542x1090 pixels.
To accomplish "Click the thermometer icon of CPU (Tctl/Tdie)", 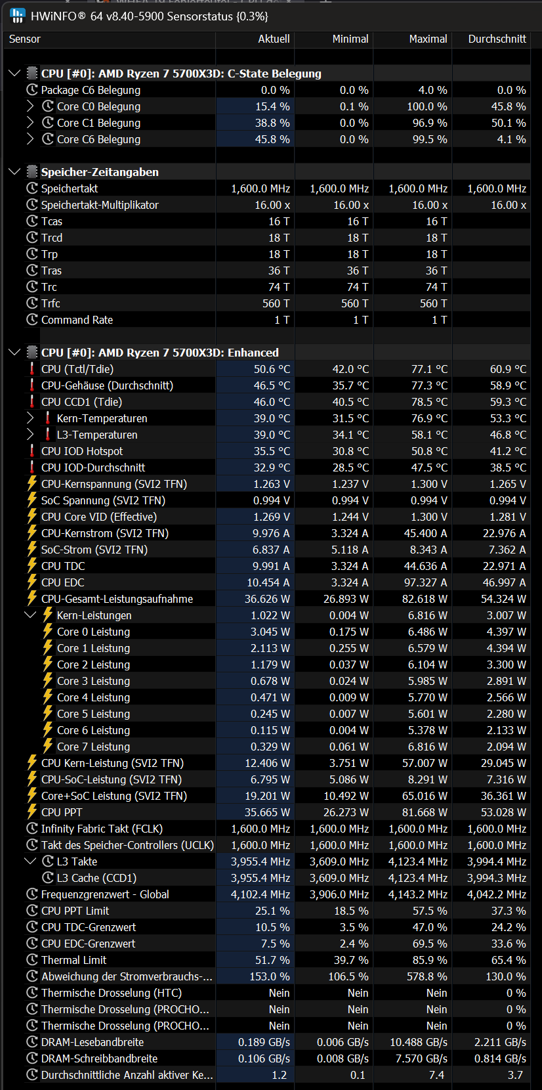I will [32, 368].
